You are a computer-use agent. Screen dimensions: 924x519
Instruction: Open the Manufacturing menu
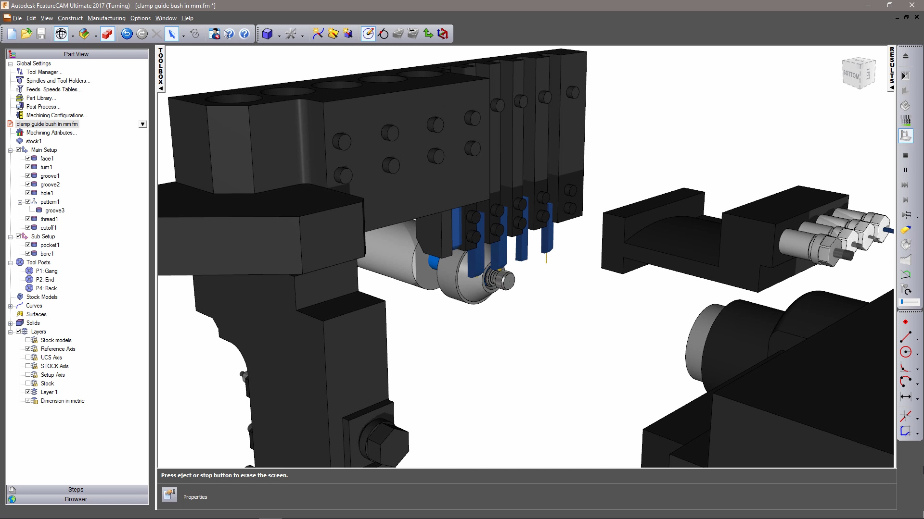106,18
